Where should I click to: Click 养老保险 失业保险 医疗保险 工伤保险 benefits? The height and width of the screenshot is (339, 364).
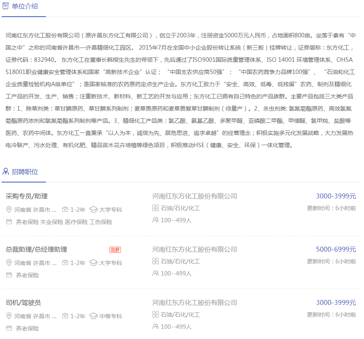pyautogui.click(x=64, y=222)
